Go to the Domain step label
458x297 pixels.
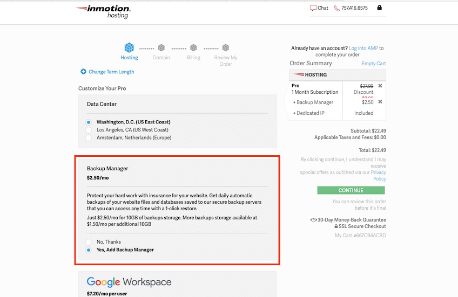(x=161, y=58)
